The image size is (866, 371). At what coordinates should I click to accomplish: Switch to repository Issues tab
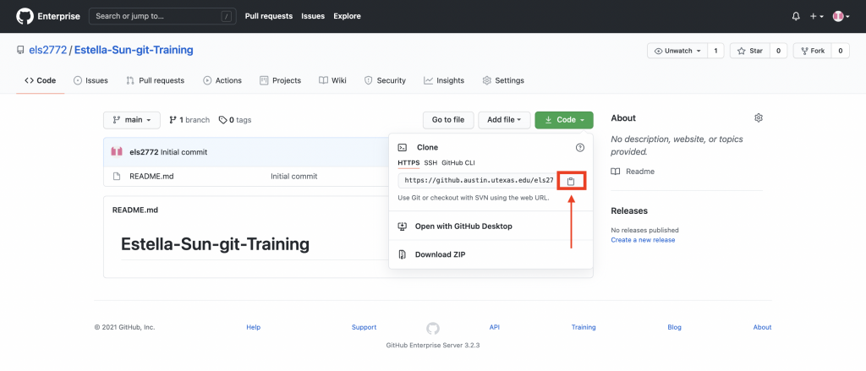(90, 80)
